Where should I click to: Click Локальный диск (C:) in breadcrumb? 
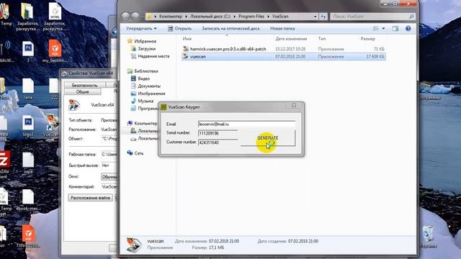pos(210,17)
